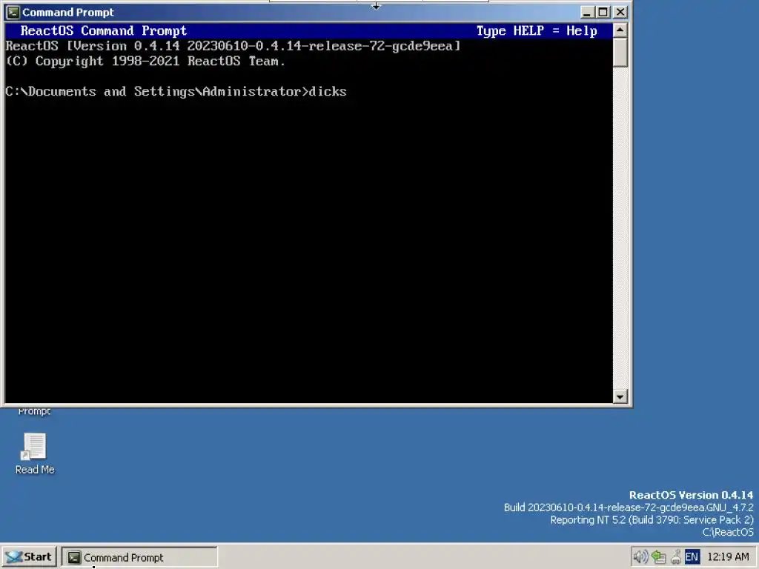Screen dimensions: 759x569
Task: Minimize the Command Prompt window
Action: (587, 12)
